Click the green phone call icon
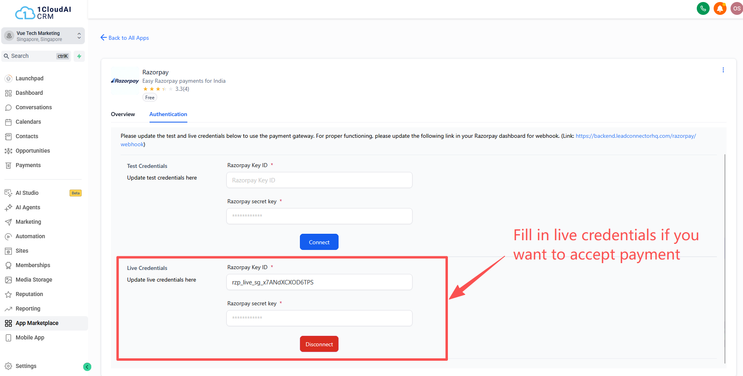Image resolution: width=743 pixels, height=376 pixels. tap(703, 8)
